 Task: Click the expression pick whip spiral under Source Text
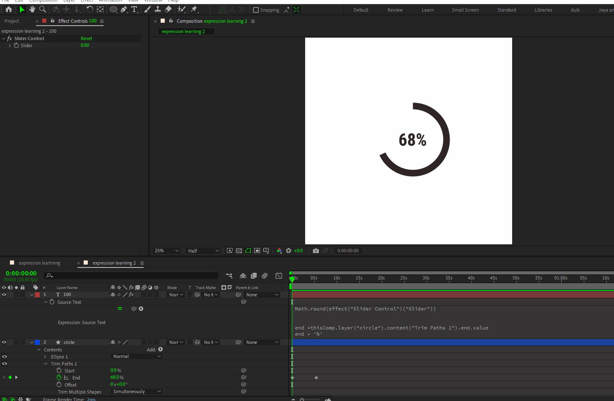(x=134, y=309)
